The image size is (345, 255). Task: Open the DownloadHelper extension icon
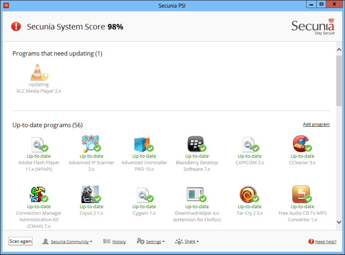point(196,194)
